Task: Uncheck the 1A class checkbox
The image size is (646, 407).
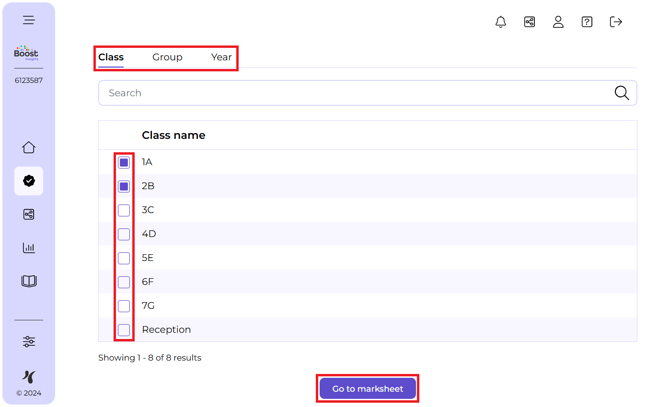Action: 124,162
